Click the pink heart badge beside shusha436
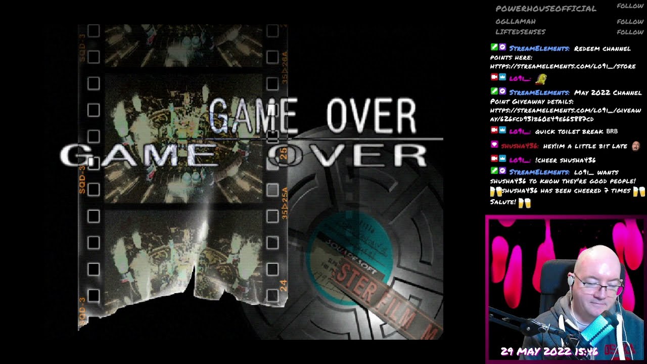Image resolution: width=647 pixels, height=364 pixels. click(494, 145)
